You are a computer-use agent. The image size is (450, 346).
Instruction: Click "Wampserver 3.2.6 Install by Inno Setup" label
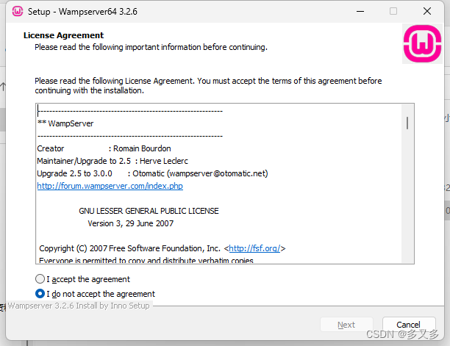79,306
